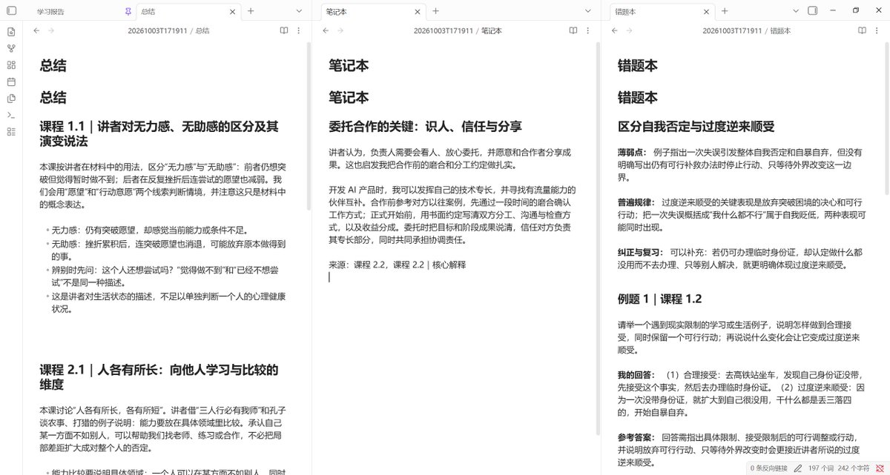The width and height of the screenshot is (890, 475).
Task: Select the 笔记本 tab
Action: coord(375,11)
